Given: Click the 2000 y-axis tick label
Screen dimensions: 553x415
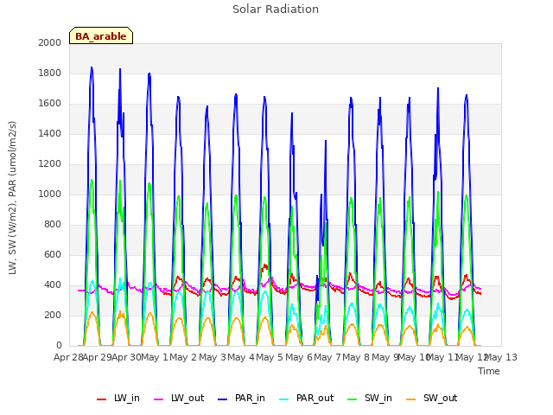Looking at the screenshot, I should click(50, 42).
